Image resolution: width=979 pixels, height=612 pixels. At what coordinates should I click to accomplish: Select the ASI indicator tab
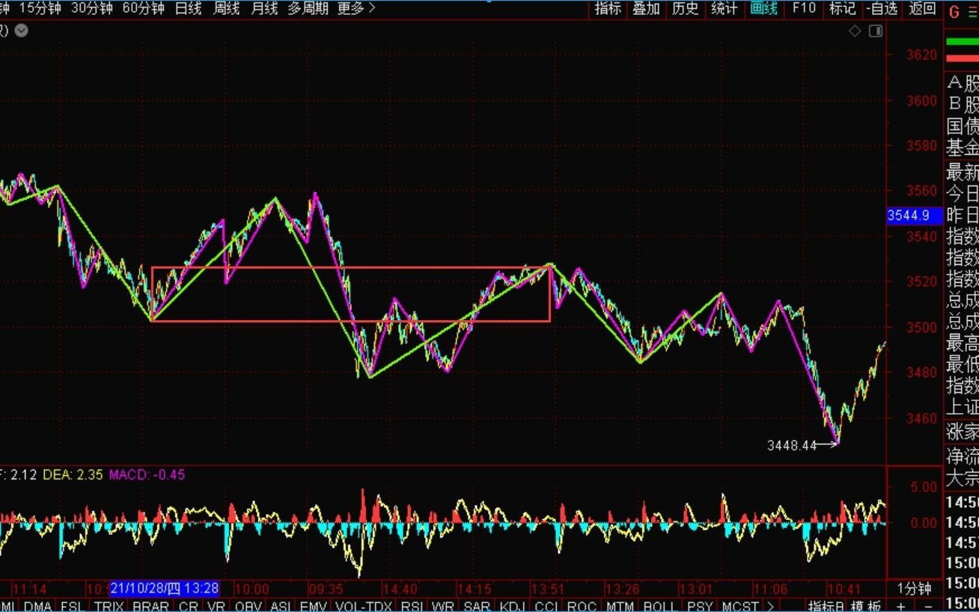(281, 606)
